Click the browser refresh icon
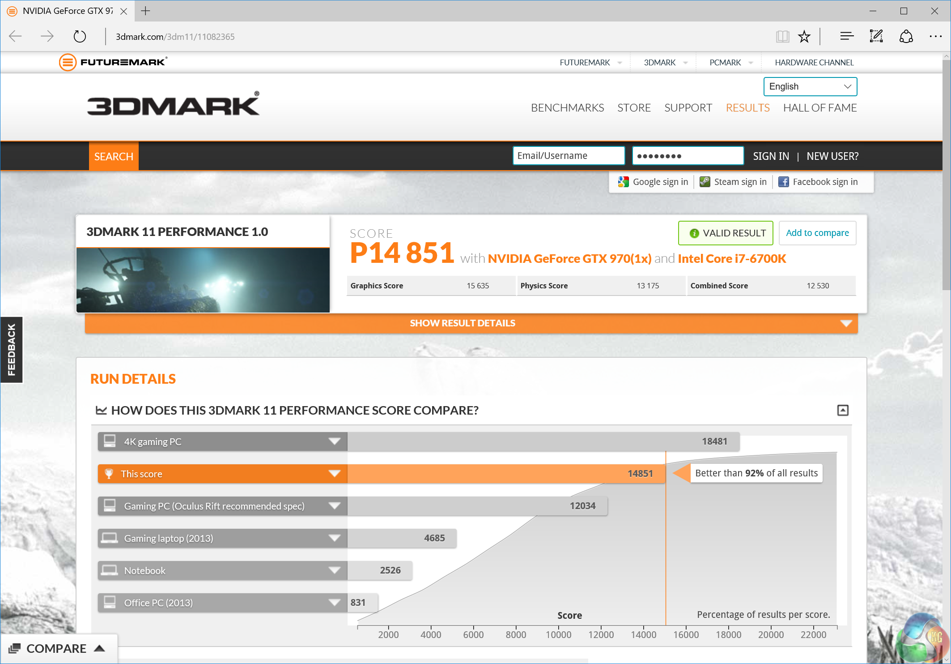Image resolution: width=951 pixels, height=664 pixels. tap(80, 36)
